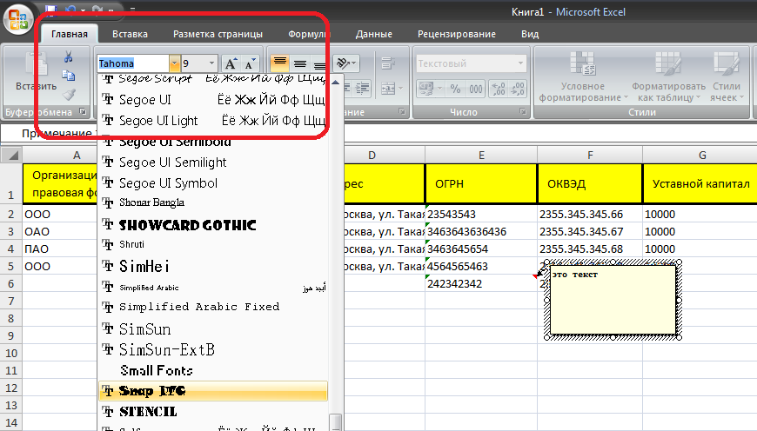Choose the Simplified Arabic Fixed font

coord(213,307)
